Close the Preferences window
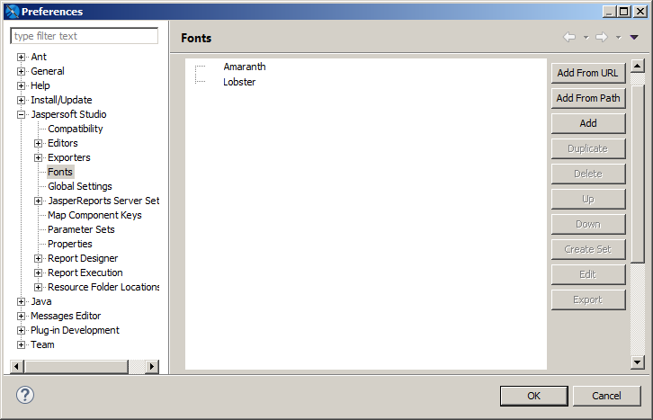Viewport: 653px width, 420px height. coord(640,11)
